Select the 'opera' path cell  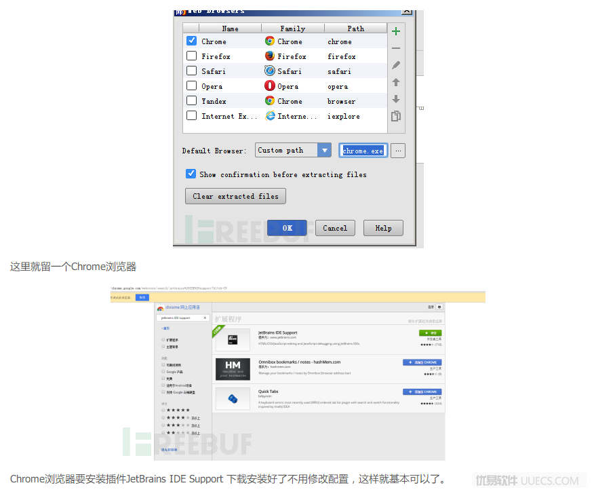[338, 86]
